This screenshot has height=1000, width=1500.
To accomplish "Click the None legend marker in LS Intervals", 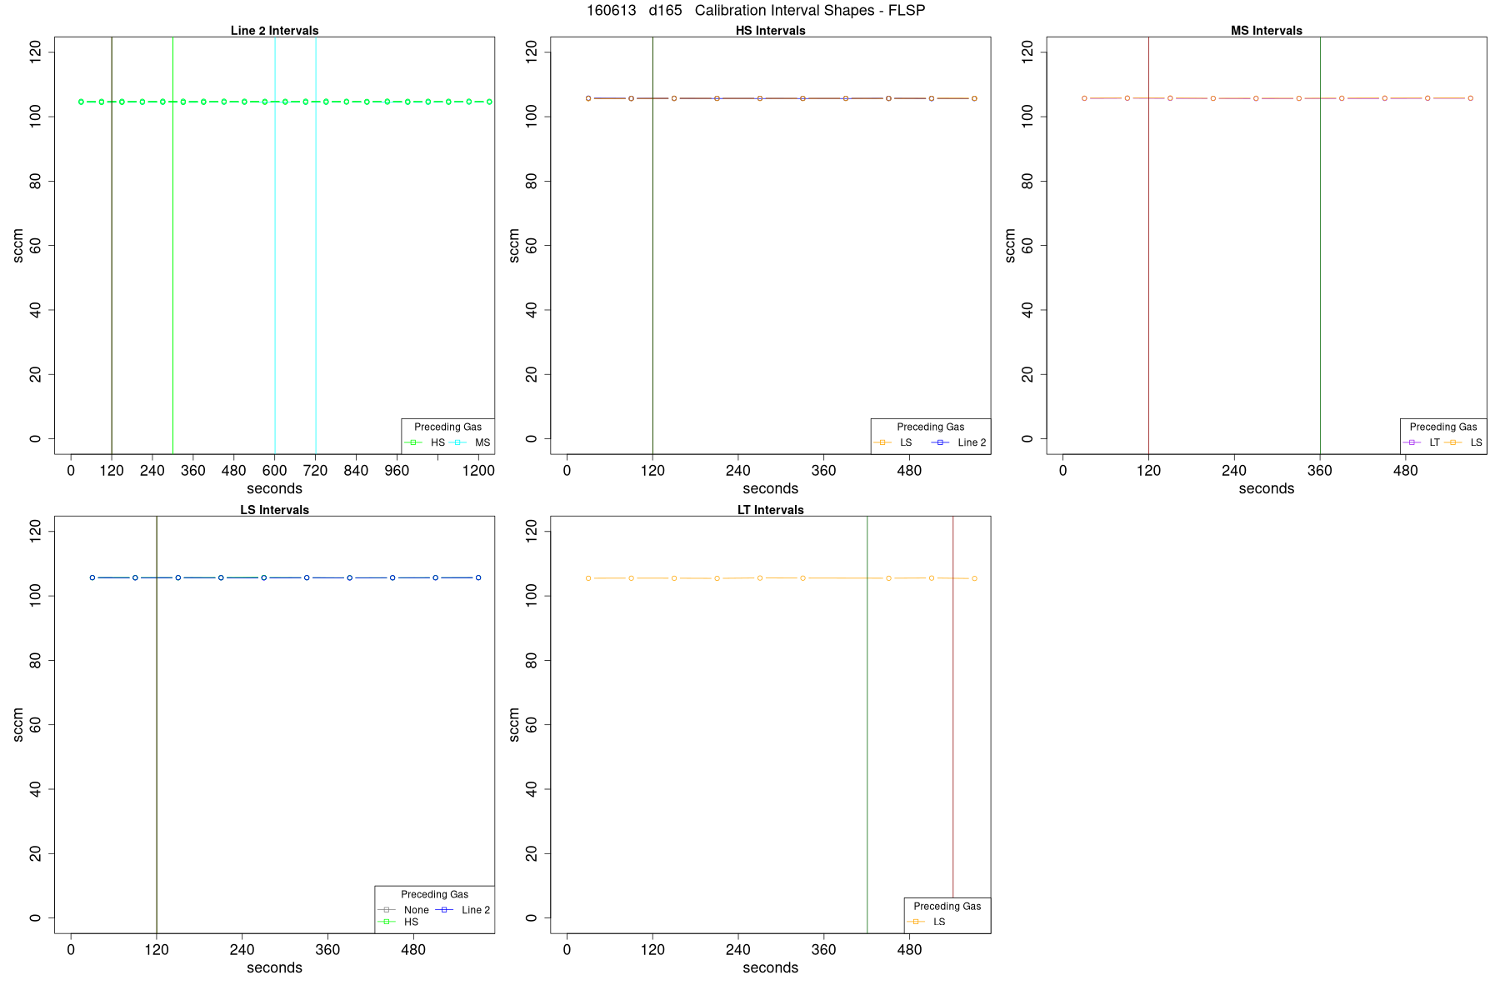I will [x=386, y=910].
